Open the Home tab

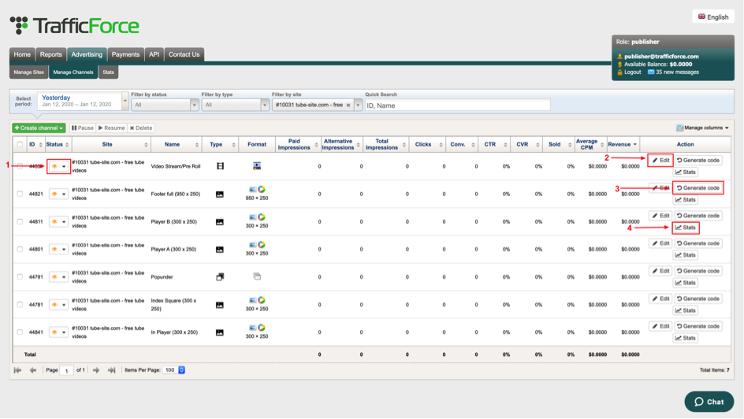22,54
